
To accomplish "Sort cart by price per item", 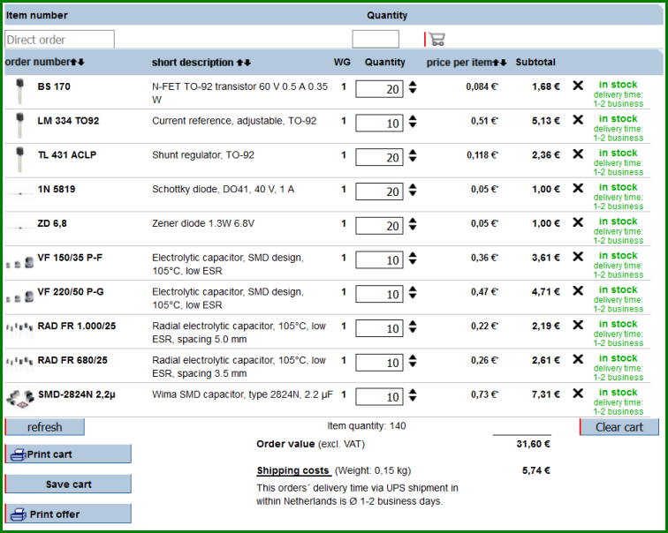I will 500,63.
